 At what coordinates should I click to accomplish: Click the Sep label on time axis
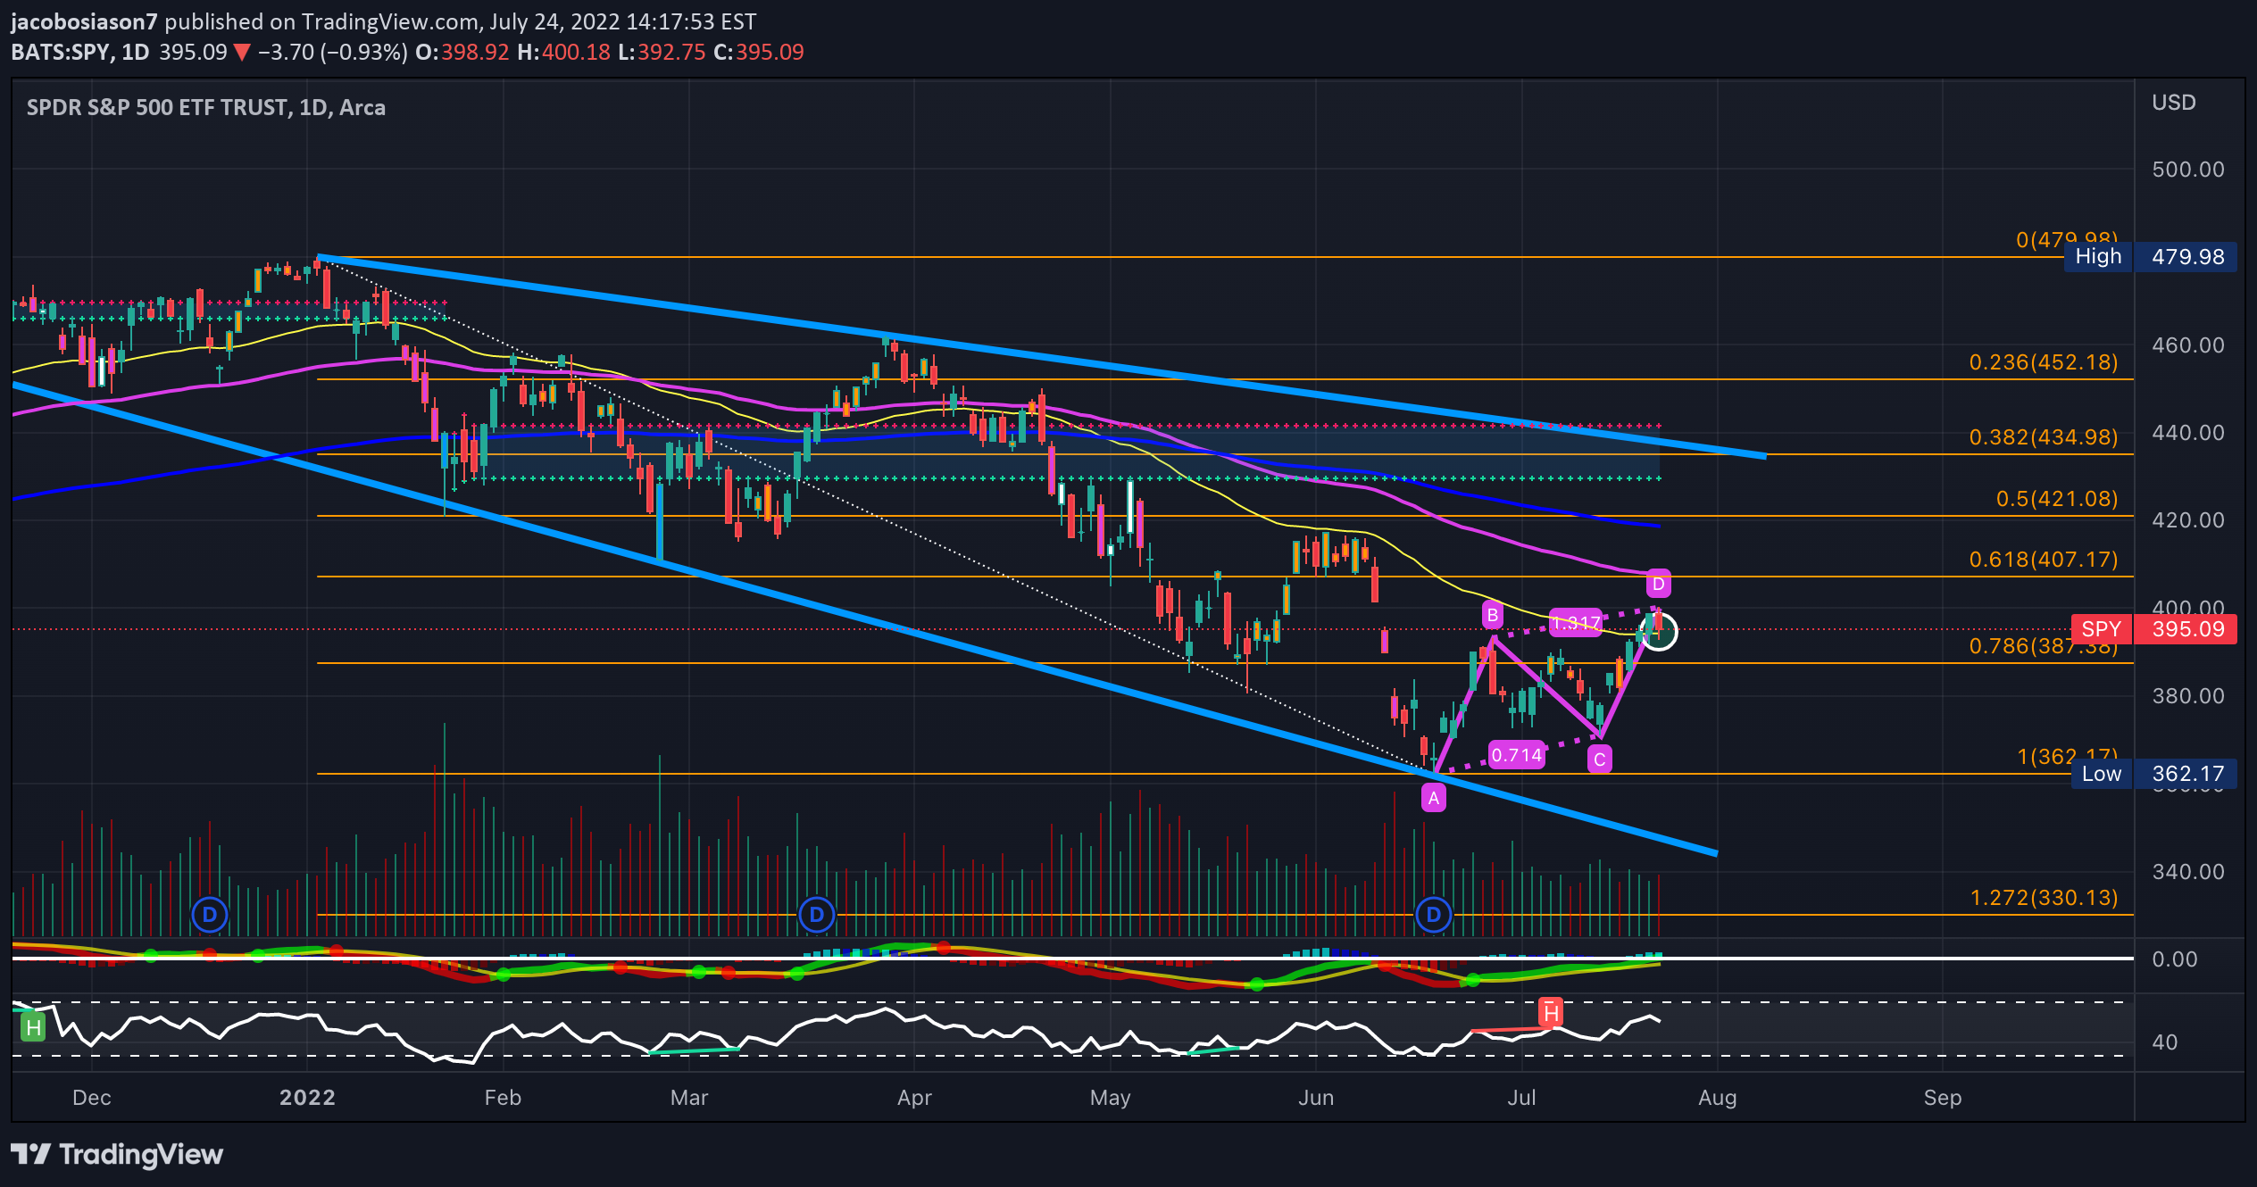click(1942, 1098)
